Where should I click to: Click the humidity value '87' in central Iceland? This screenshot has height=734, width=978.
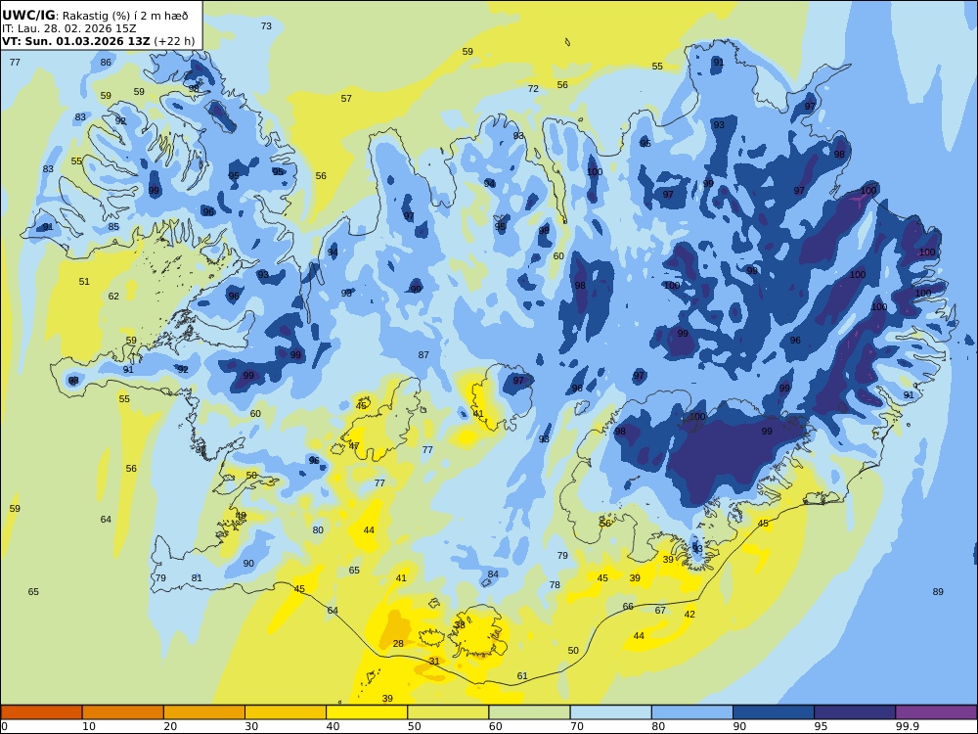[423, 354]
